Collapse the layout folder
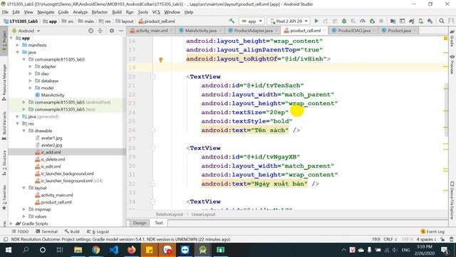456x257 pixels. coord(24,188)
